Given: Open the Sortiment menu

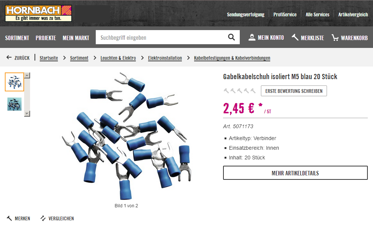Looking at the screenshot, I should tap(17, 38).
